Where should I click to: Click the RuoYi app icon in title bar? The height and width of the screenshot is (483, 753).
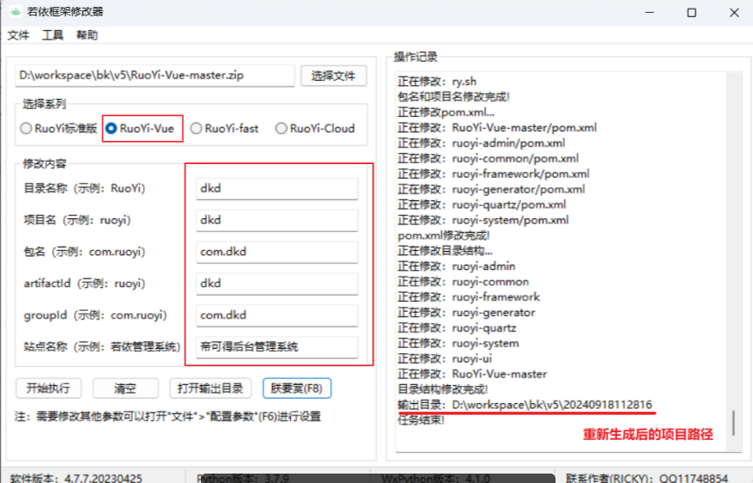(14, 12)
